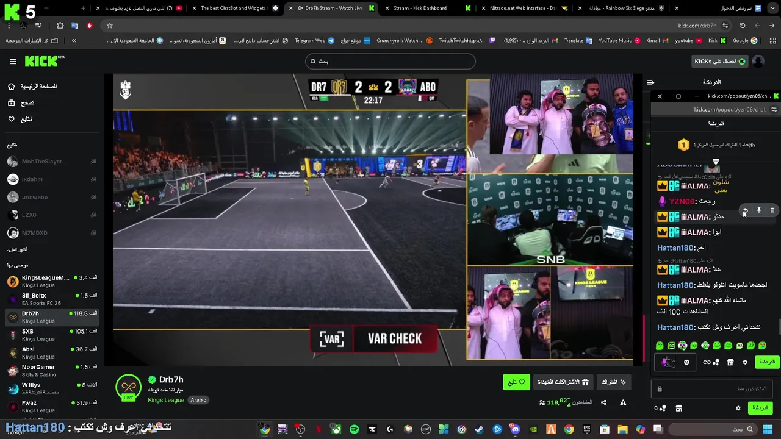Viewport: 781px width, 439px height.
Task: Open Absi recommended channel
Action: [52, 352]
